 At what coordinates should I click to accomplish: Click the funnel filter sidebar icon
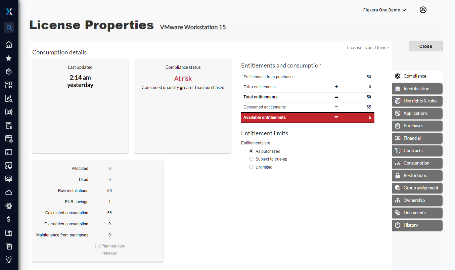9,260
